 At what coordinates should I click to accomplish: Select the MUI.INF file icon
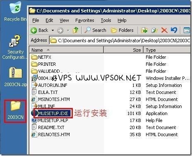(34, 106)
